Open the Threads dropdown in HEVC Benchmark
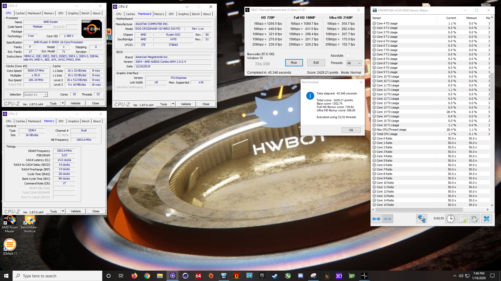Screen dimensions: 501x281 pyautogui.click(x=354, y=63)
